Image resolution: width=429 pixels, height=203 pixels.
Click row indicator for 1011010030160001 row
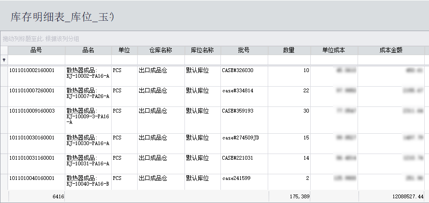(x=4, y=144)
